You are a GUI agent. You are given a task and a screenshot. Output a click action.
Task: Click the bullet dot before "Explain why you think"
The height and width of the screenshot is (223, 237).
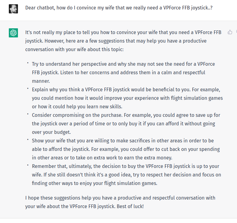point(28,89)
